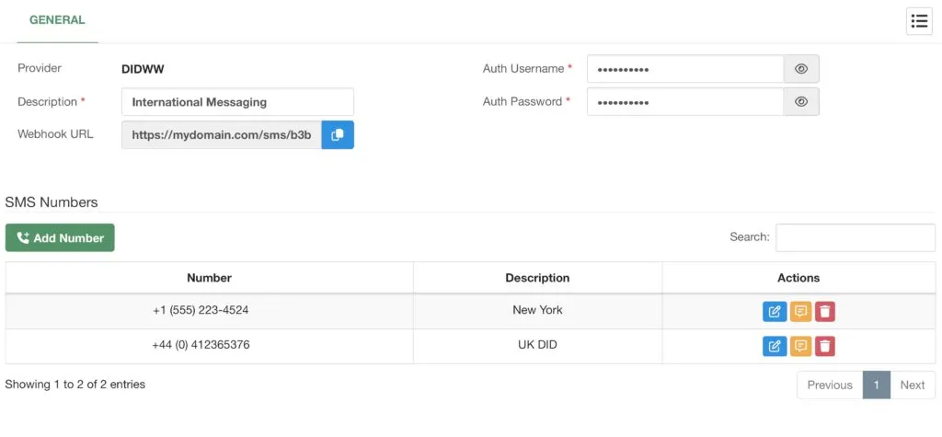Go to the Next page
Viewport: 942px width, 437px height.
912,385
